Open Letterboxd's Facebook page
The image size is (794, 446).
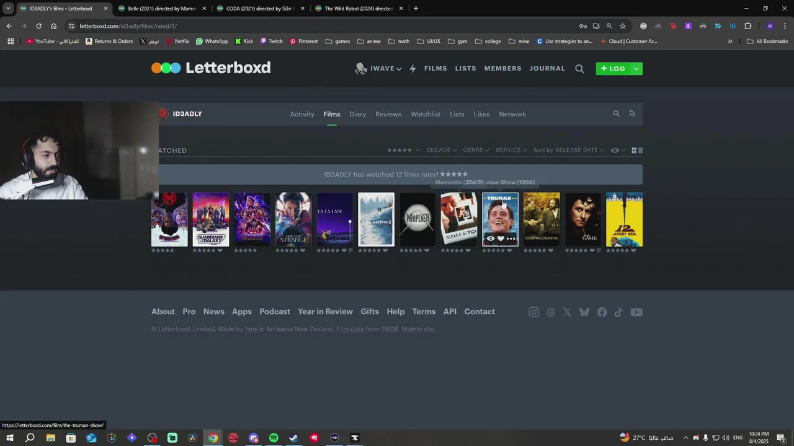click(x=602, y=312)
